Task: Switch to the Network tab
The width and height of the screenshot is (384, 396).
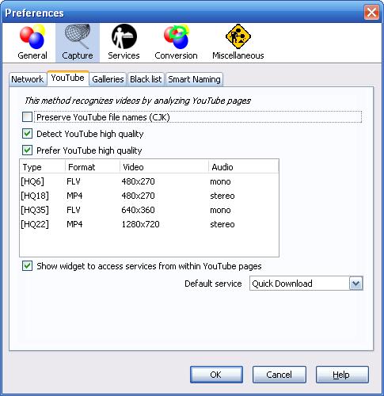Action: [28, 79]
